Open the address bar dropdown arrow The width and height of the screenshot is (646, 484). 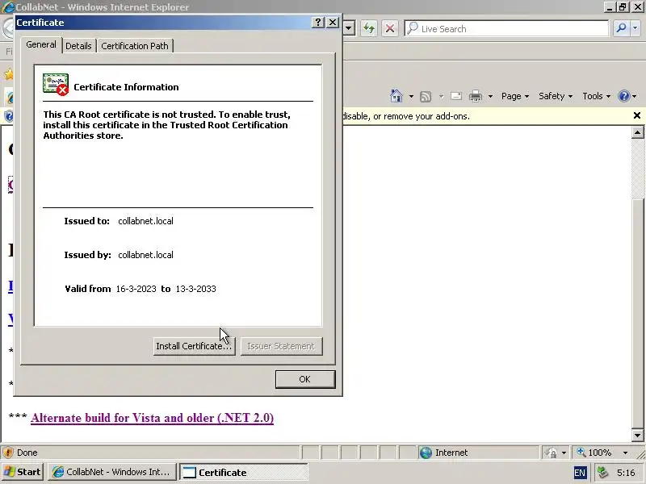click(x=349, y=28)
